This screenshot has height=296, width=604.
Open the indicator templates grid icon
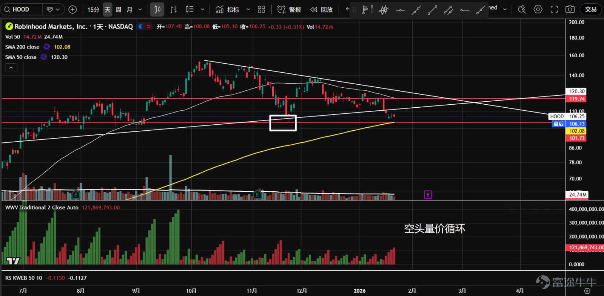pos(261,9)
